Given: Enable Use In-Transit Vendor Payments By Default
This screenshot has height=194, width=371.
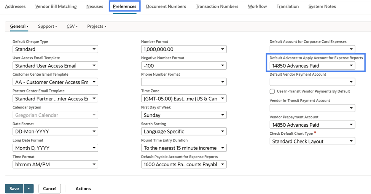Looking at the screenshot, I should (272, 91).
